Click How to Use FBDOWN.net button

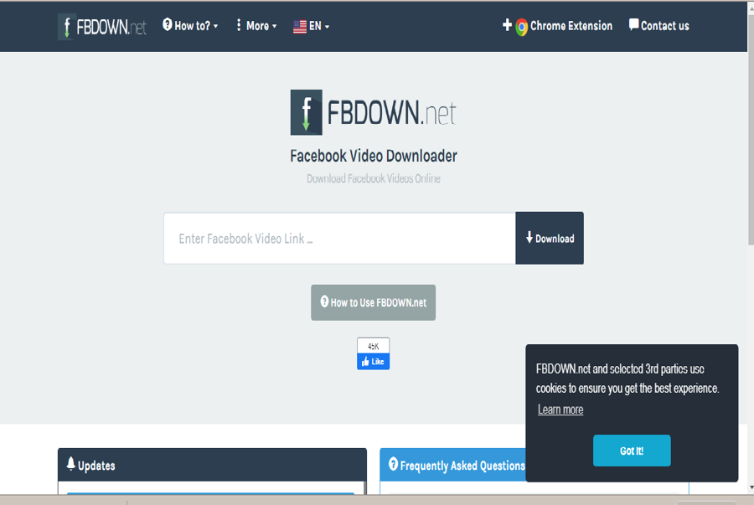coord(373,302)
